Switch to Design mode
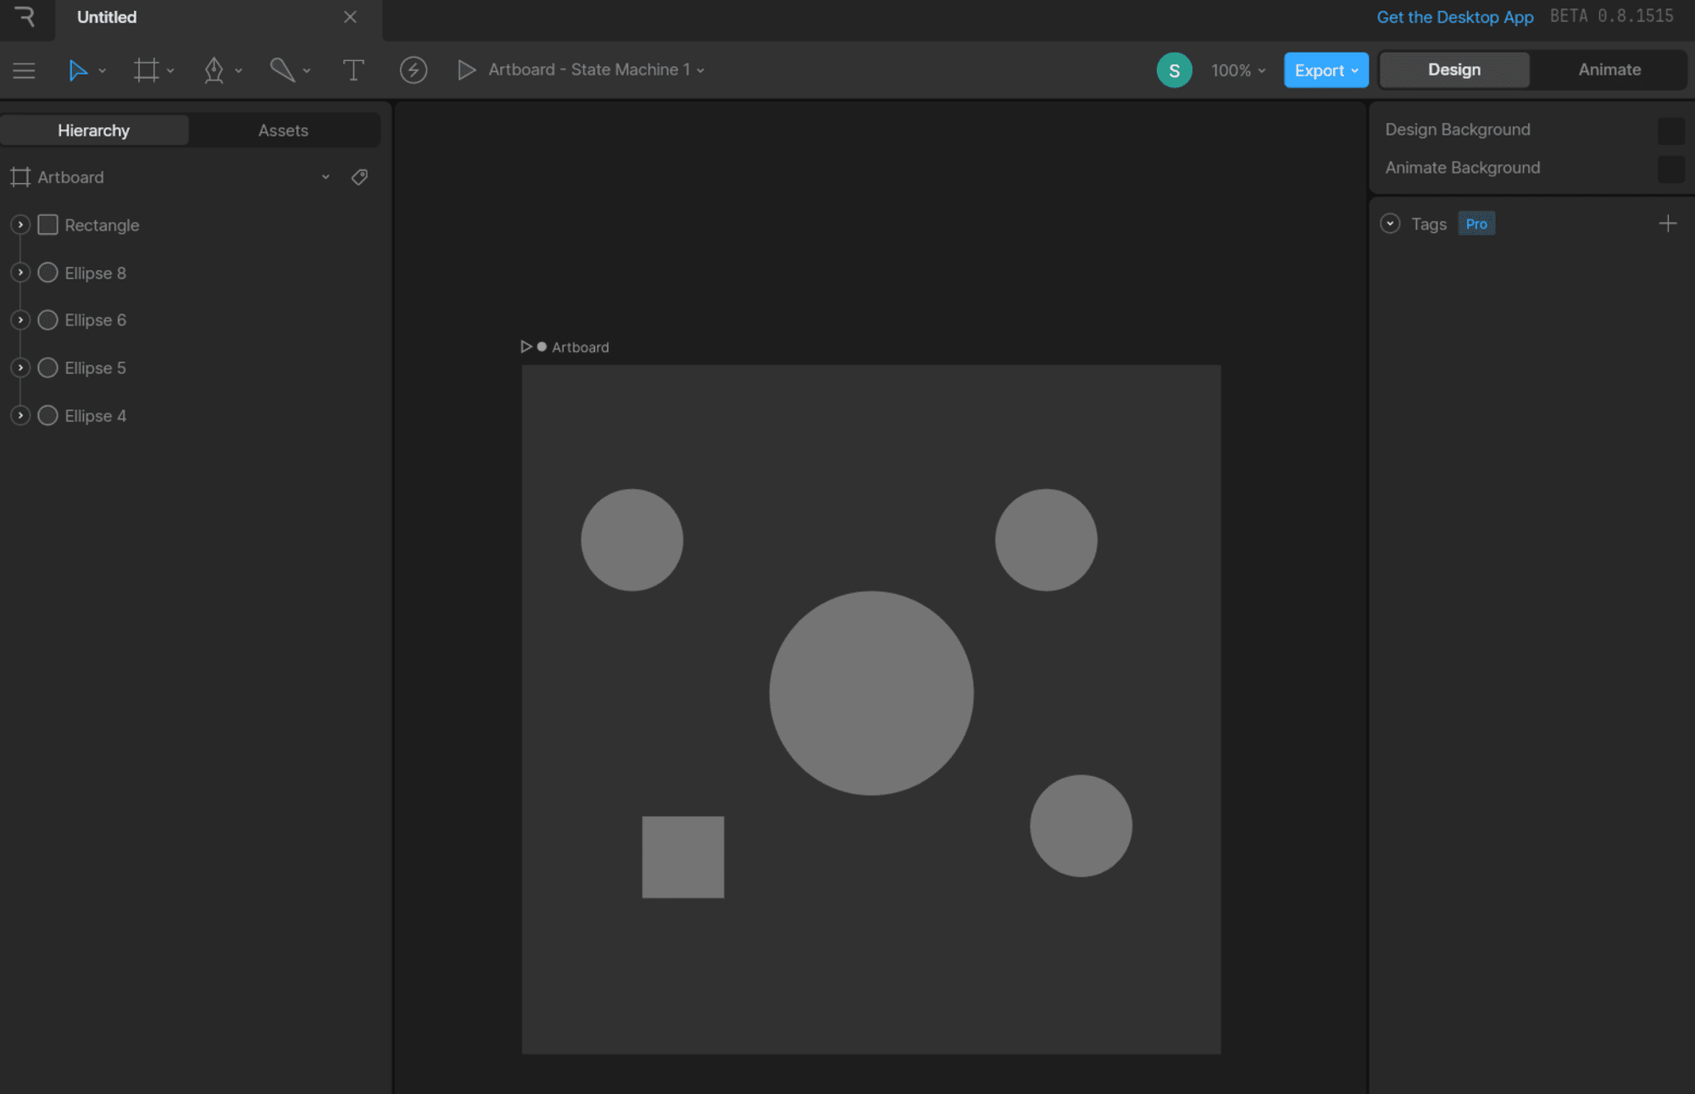Image resolution: width=1695 pixels, height=1094 pixels. (x=1454, y=69)
